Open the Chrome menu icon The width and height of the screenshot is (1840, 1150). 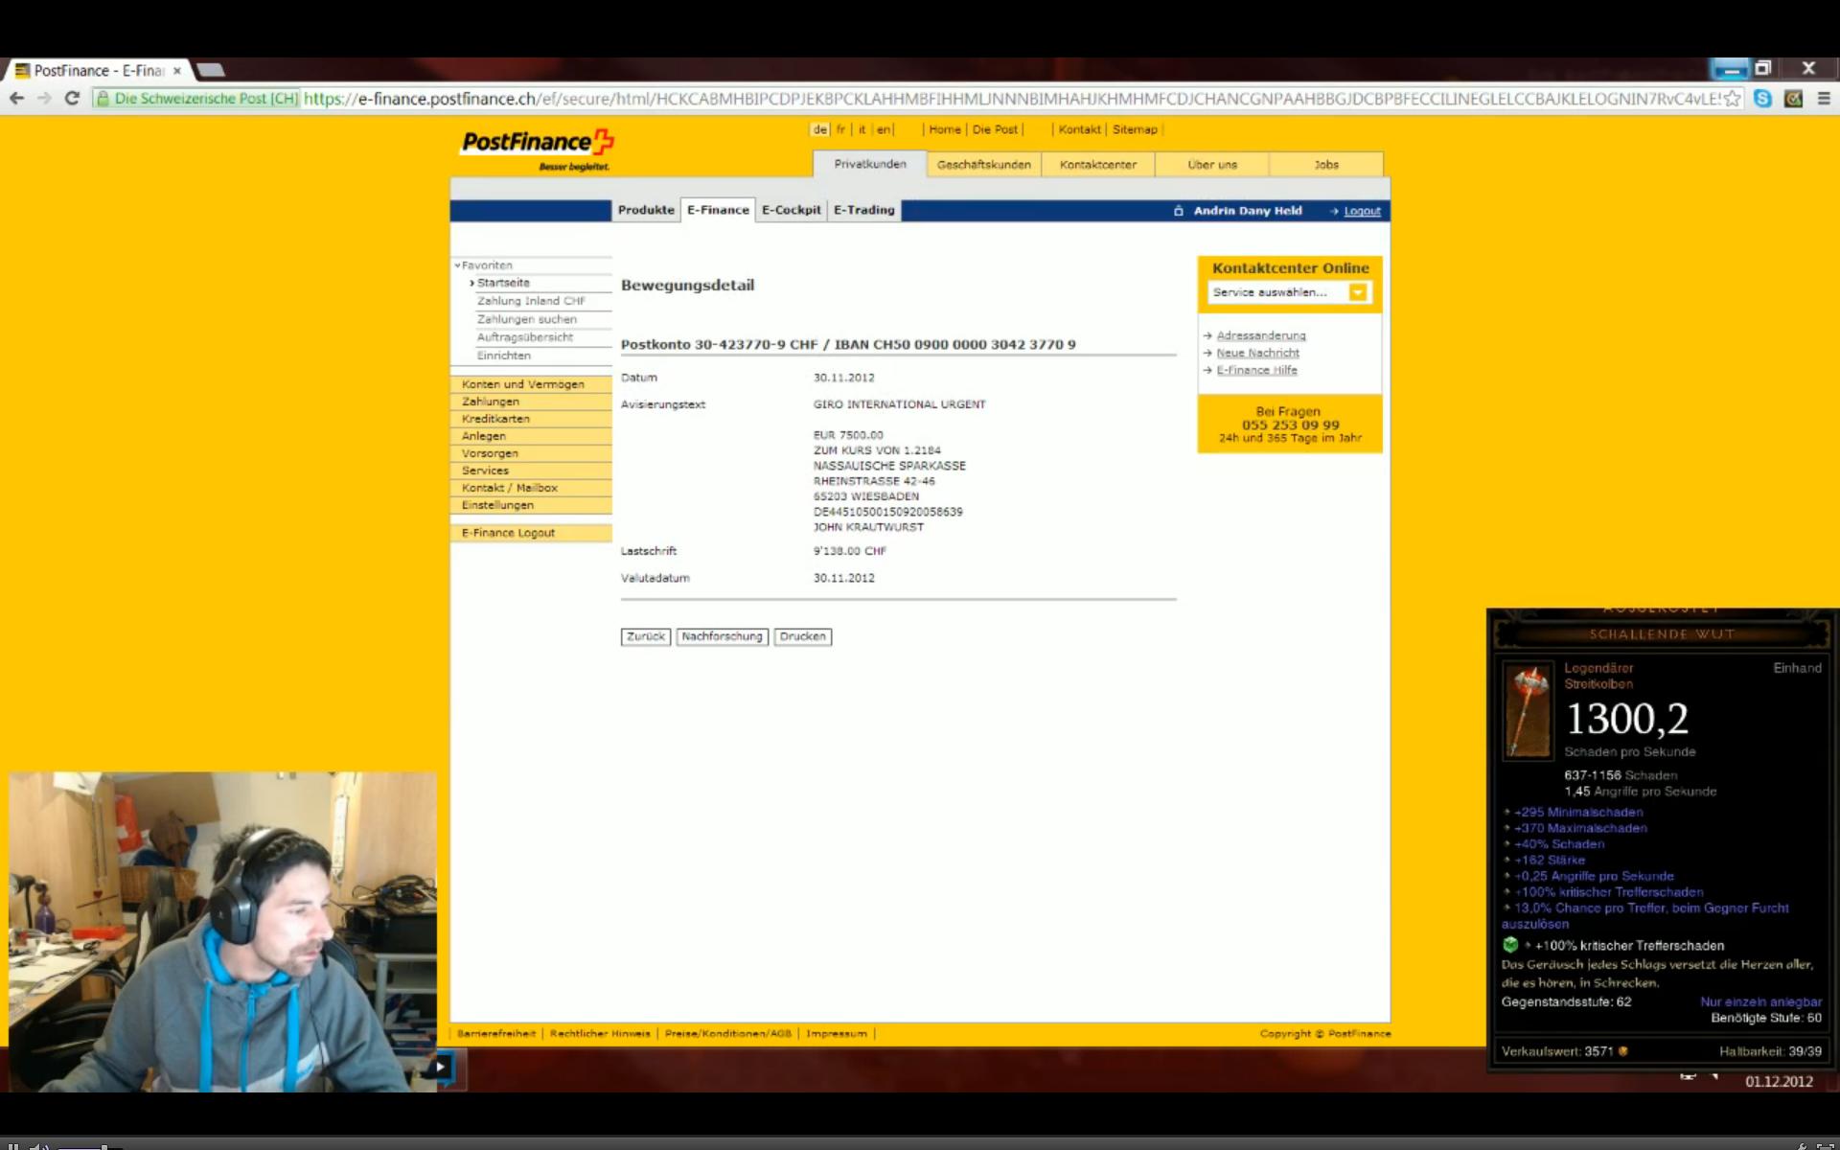(x=1824, y=98)
